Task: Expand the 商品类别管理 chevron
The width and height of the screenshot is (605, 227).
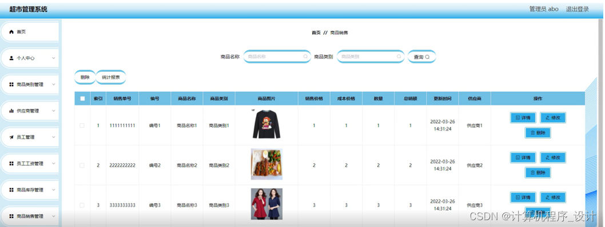Action: pos(53,84)
